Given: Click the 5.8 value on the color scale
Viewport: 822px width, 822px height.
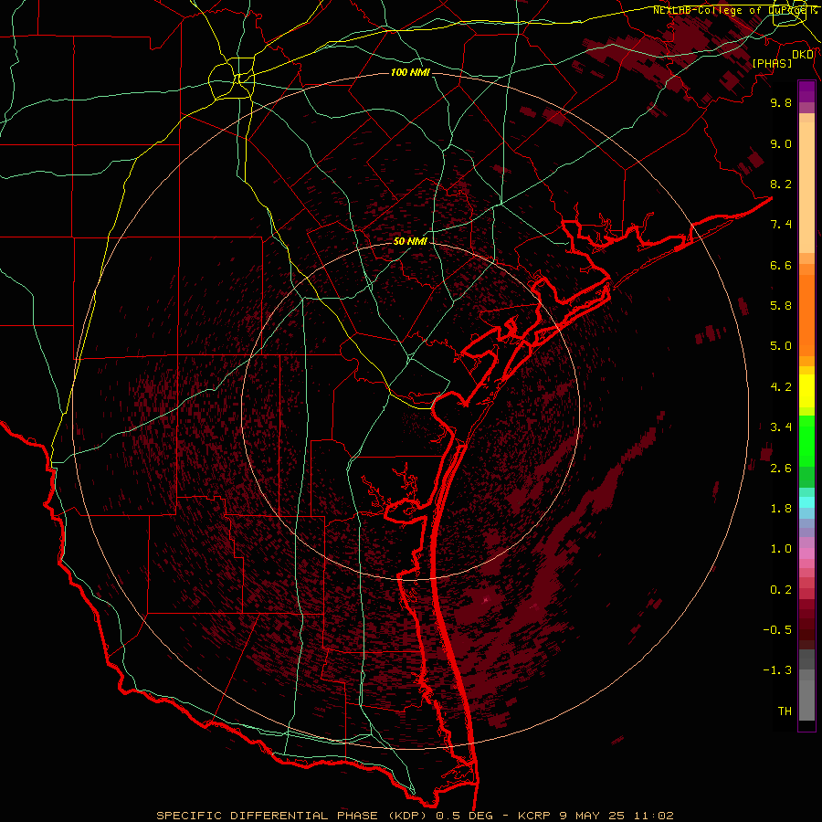Looking at the screenshot, I should 781,306.
